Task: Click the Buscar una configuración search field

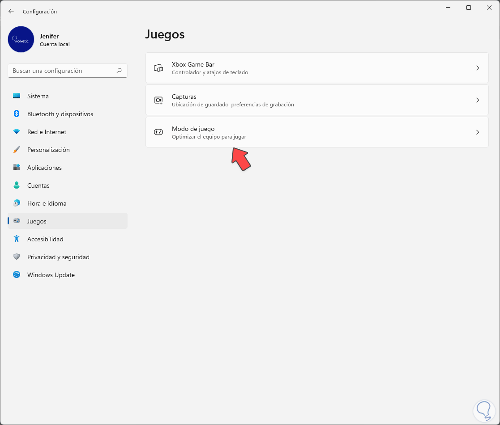Action: [x=63, y=71]
